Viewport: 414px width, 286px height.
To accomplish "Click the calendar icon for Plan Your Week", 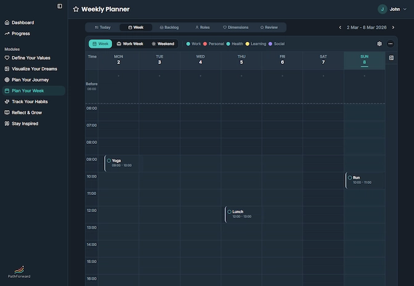I will 7,90.
